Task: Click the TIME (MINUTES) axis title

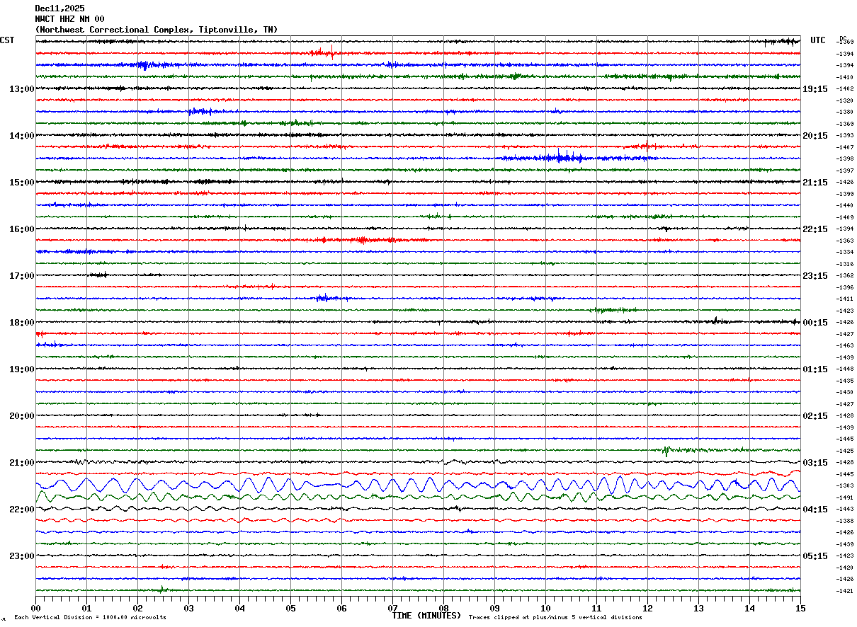Action: pyautogui.click(x=426, y=616)
